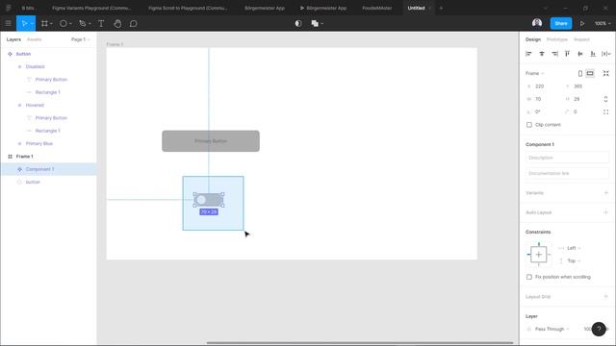This screenshot has width=616, height=346.
Task: Select the Frame 1 layer
Action: [48, 156]
